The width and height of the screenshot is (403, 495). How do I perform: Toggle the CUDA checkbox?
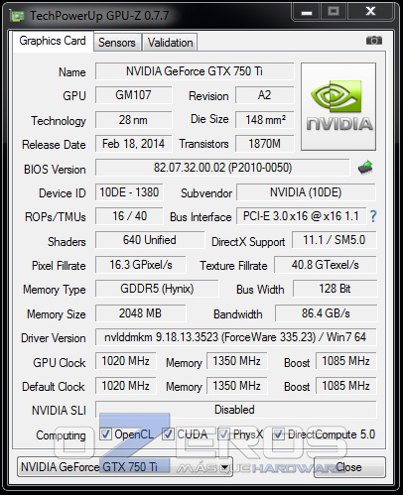click(168, 434)
